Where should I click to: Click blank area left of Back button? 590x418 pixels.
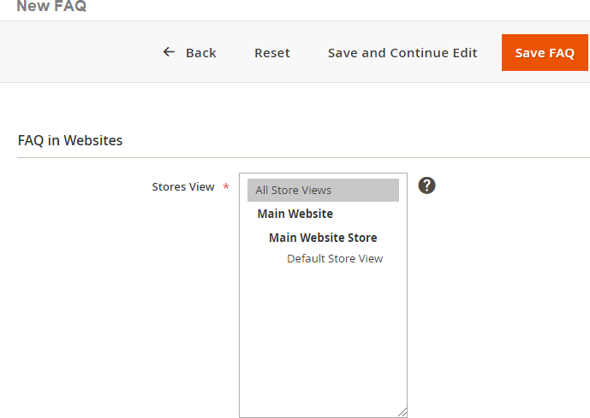coord(77,53)
